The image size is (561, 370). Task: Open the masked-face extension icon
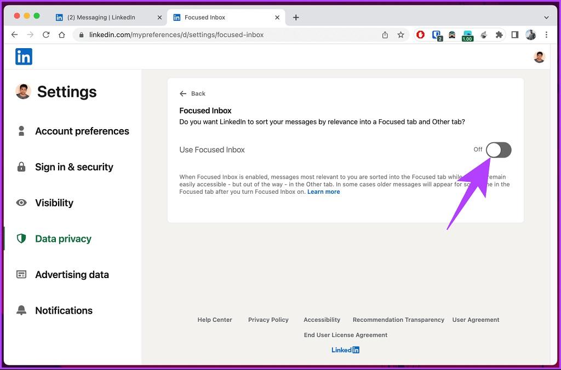(452, 34)
